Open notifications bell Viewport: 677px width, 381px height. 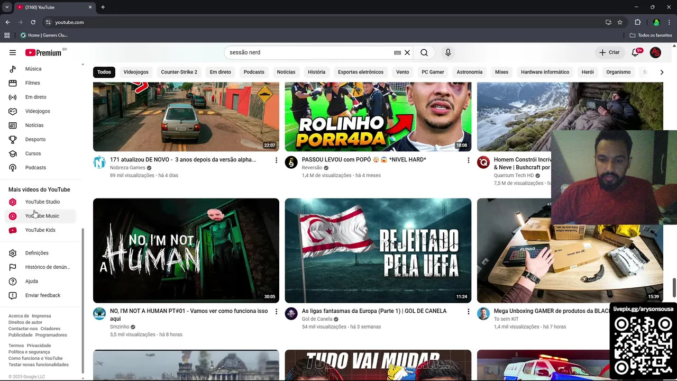pyautogui.click(x=636, y=52)
